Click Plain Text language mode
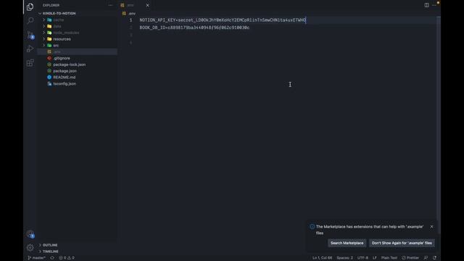The width and height of the screenshot is (464, 261). click(389, 258)
